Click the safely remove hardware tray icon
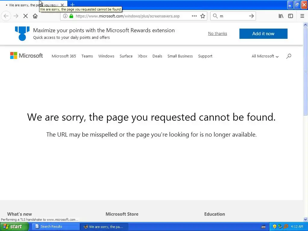 [x=280, y=226]
